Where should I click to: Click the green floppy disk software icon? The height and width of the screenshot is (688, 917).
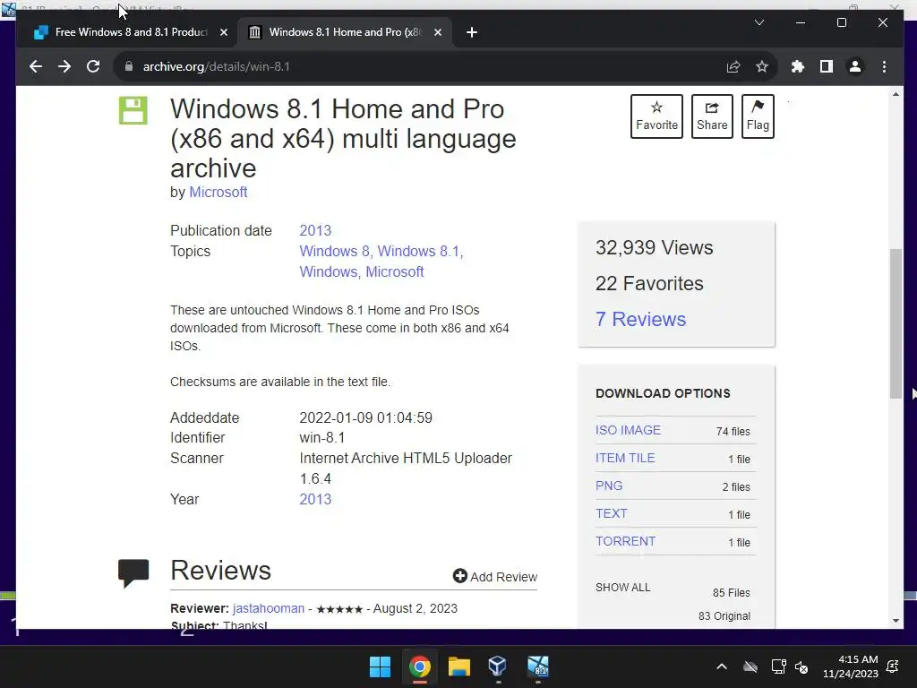coord(133,110)
